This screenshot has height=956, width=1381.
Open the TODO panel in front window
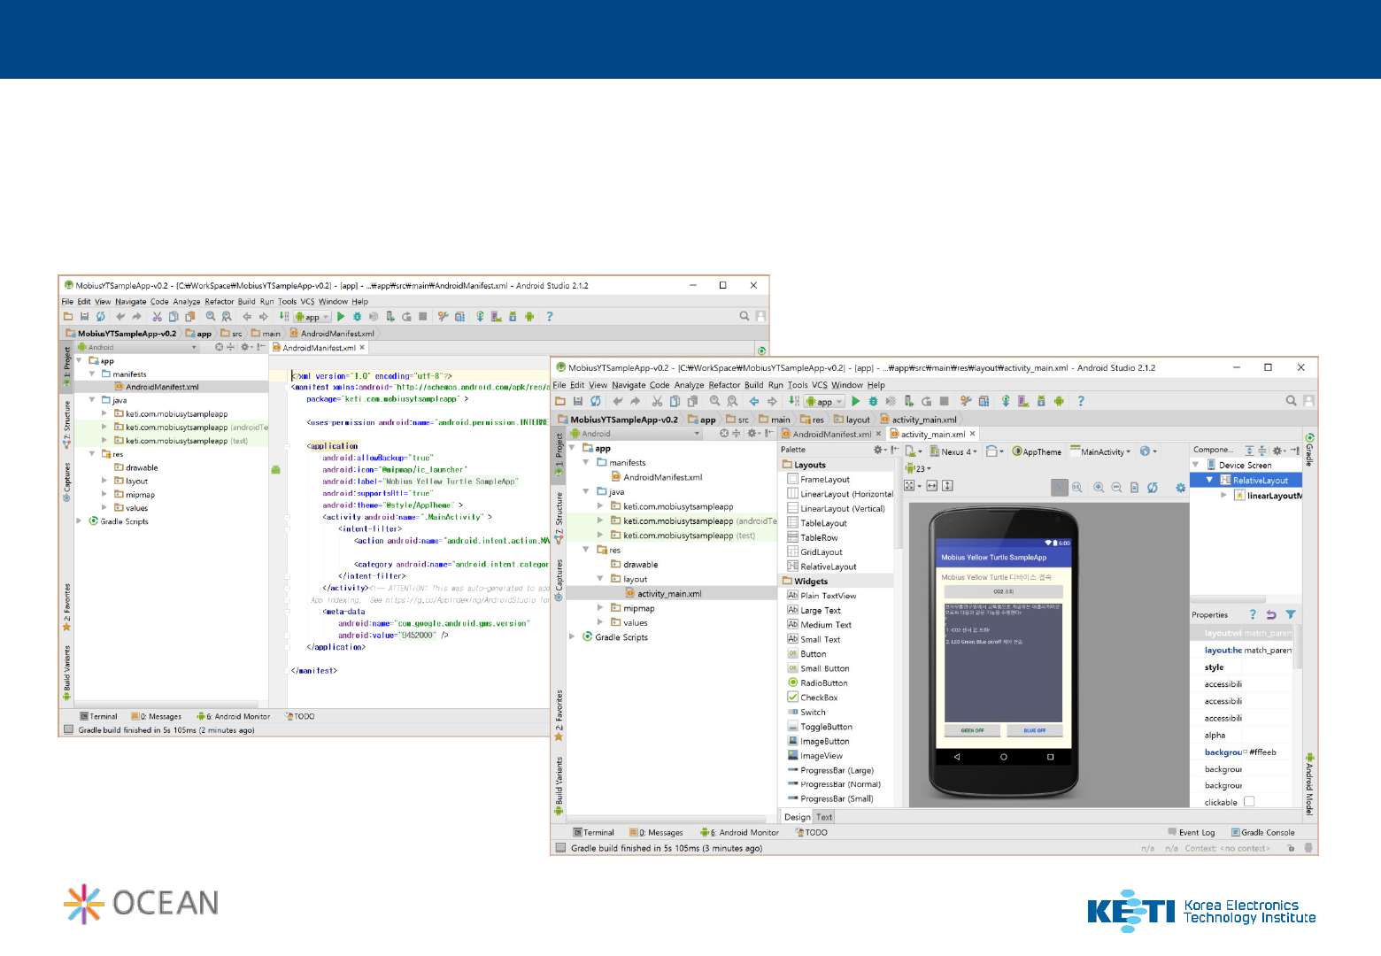pos(811,833)
